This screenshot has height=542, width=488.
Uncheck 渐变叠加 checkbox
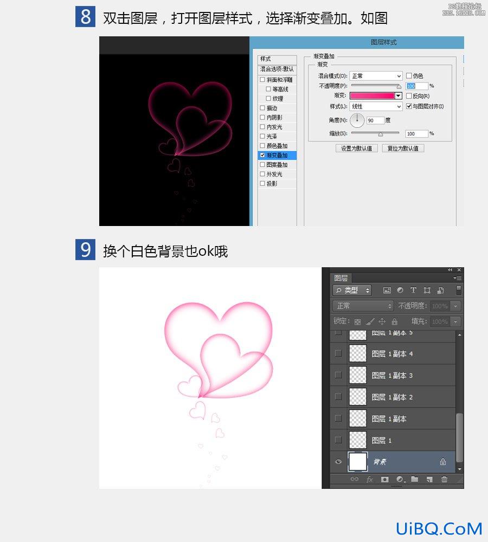point(262,155)
